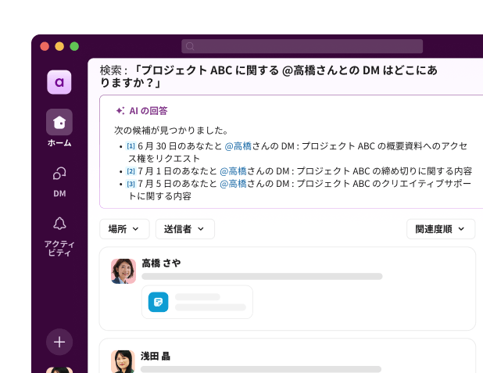
Task: Click the 次の候補が見つかりました text
Action: (171, 131)
